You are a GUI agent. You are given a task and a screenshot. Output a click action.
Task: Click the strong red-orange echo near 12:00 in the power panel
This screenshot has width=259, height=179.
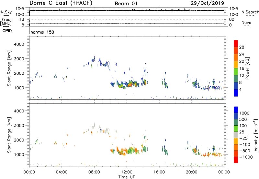point(130,84)
